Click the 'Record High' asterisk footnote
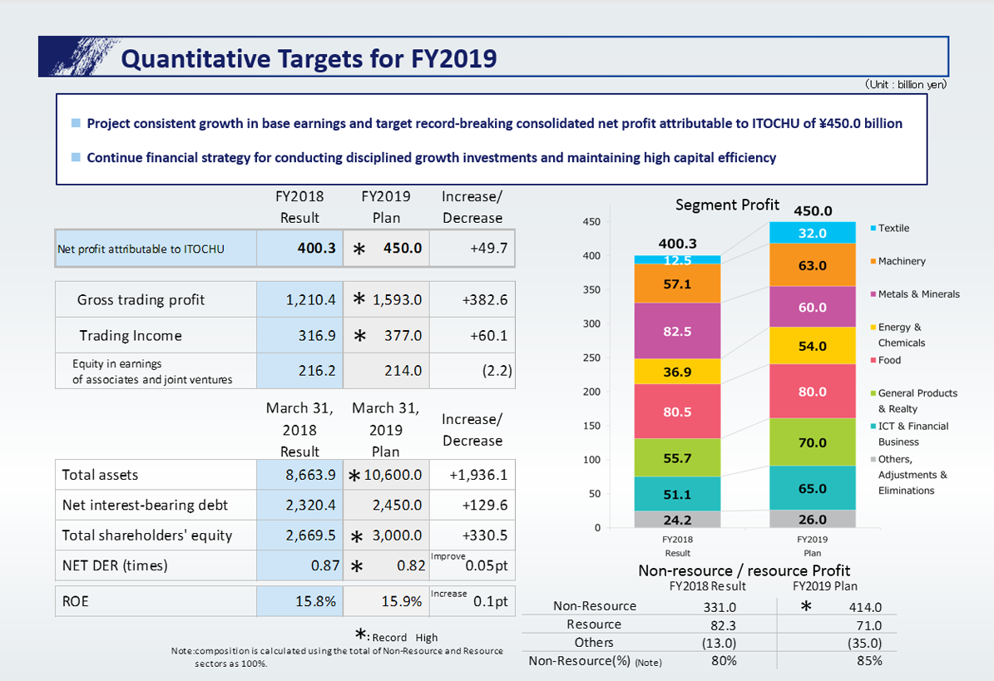The width and height of the screenshot is (994, 681). [x=396, y=636]
